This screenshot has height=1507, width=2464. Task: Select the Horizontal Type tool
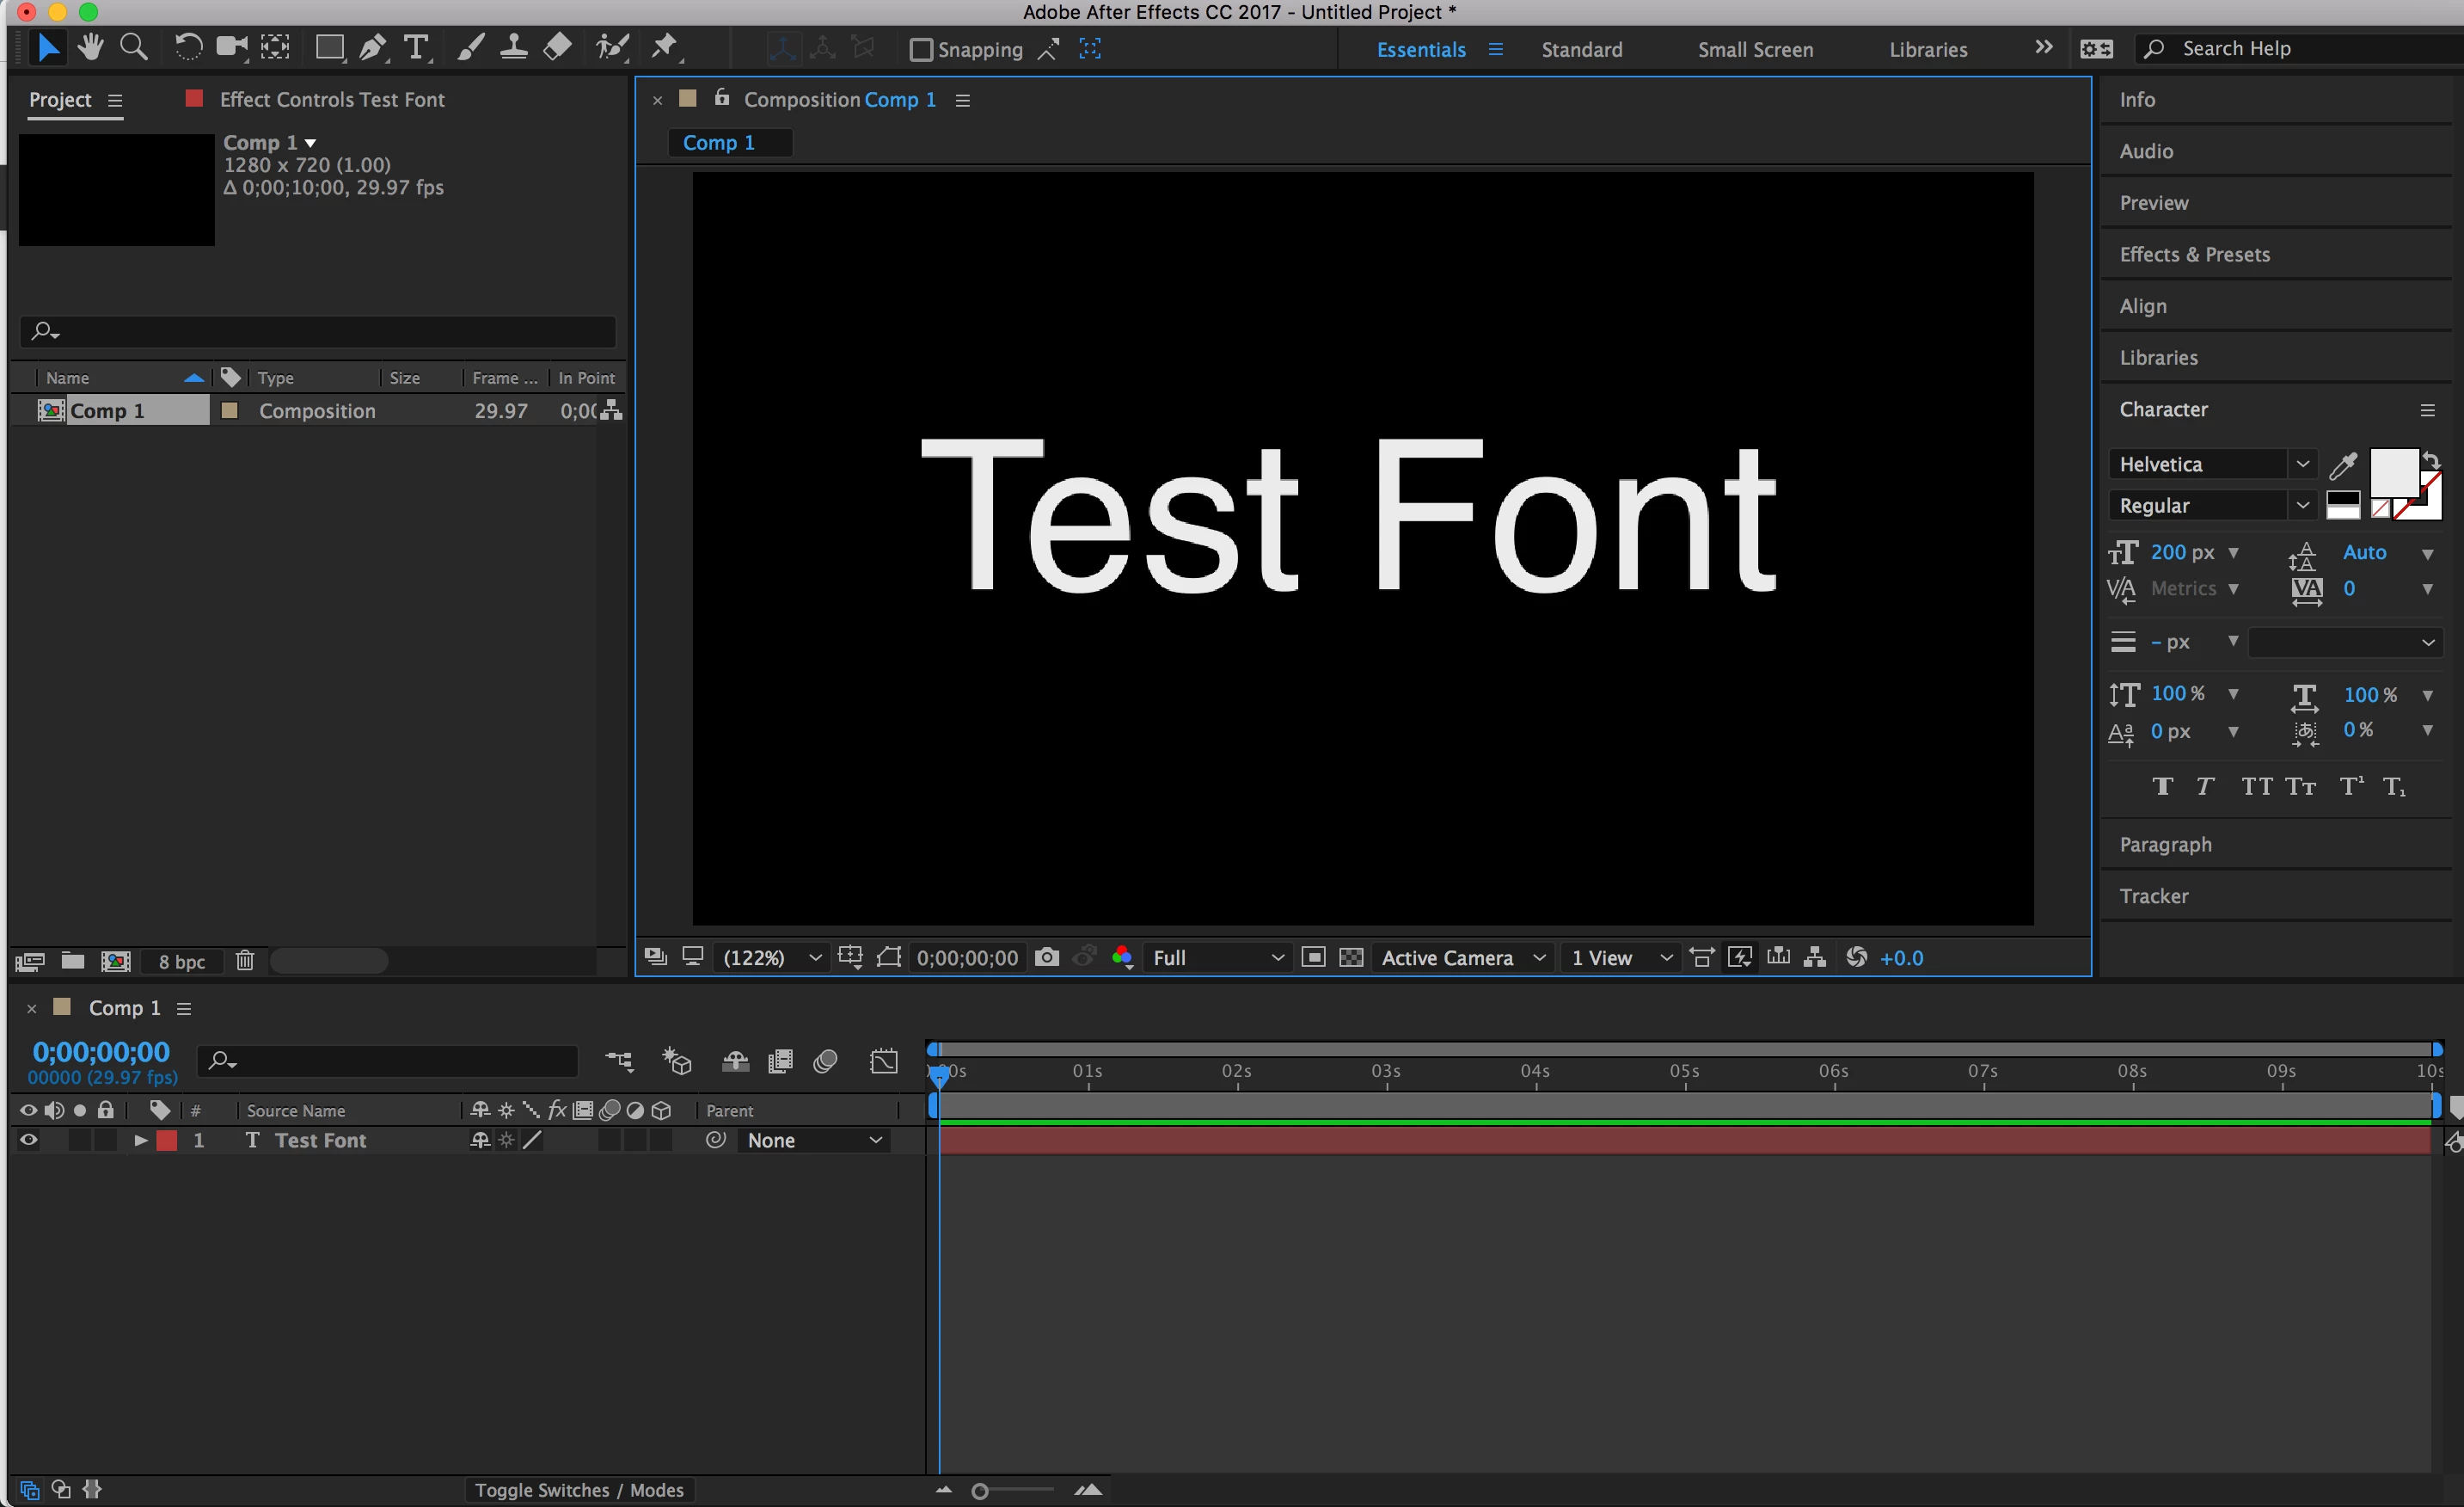[415, 47]
